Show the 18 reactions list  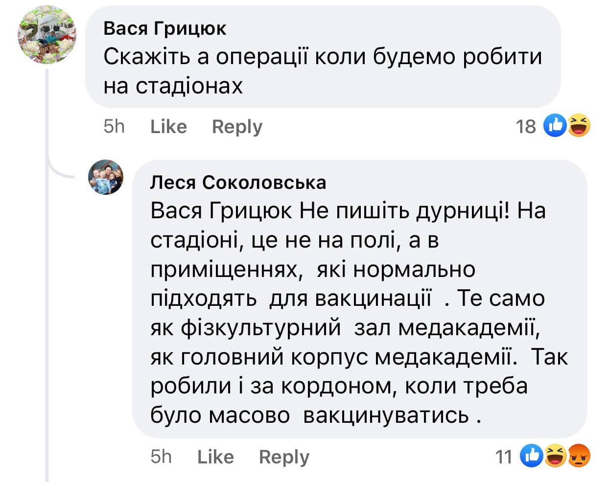(526, 127)
